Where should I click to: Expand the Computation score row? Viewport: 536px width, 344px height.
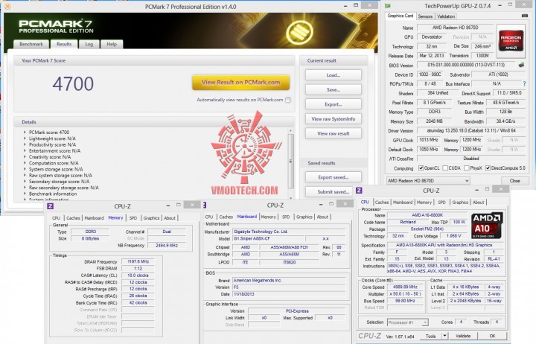pyautogui.click(x=25, y=163)
